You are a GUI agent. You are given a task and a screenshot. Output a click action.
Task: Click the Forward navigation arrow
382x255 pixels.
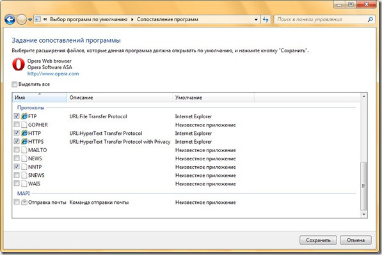click(22, 19)
